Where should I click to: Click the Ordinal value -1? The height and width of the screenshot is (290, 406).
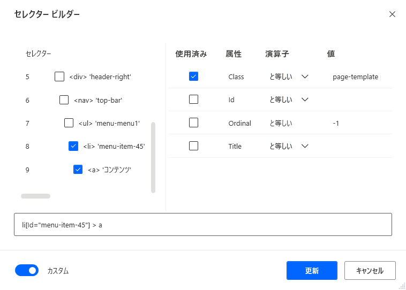(336, 123)
